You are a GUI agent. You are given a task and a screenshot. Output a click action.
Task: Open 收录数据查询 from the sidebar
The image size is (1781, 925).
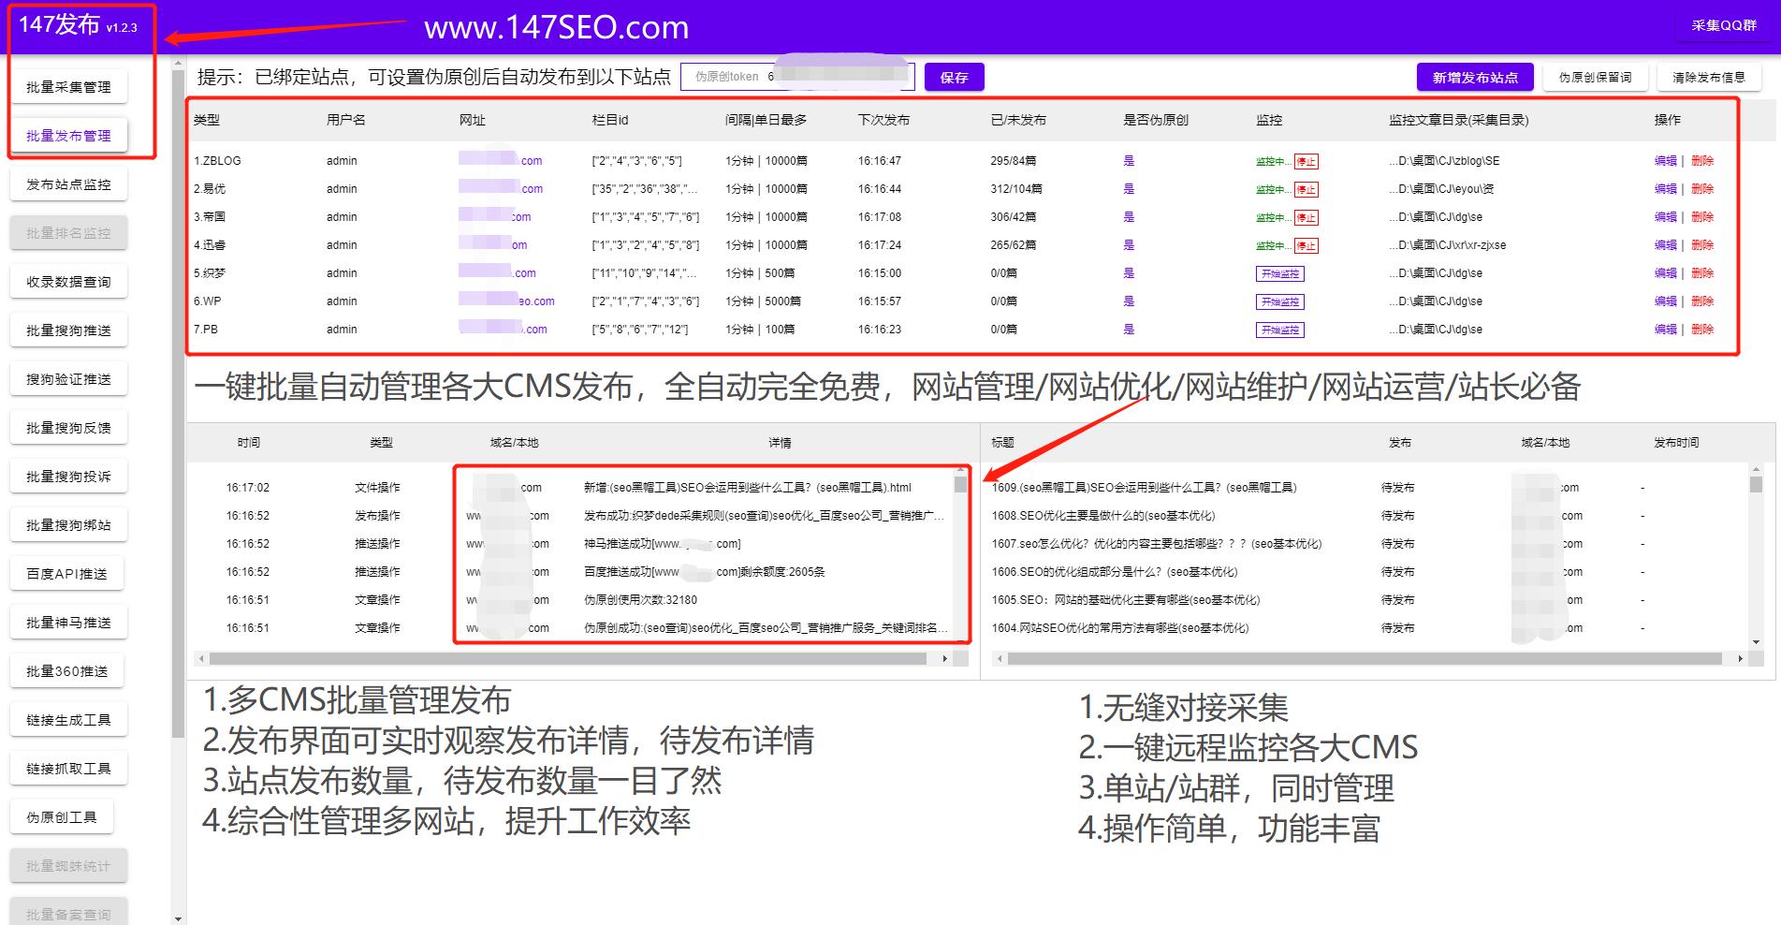[68, 281]
